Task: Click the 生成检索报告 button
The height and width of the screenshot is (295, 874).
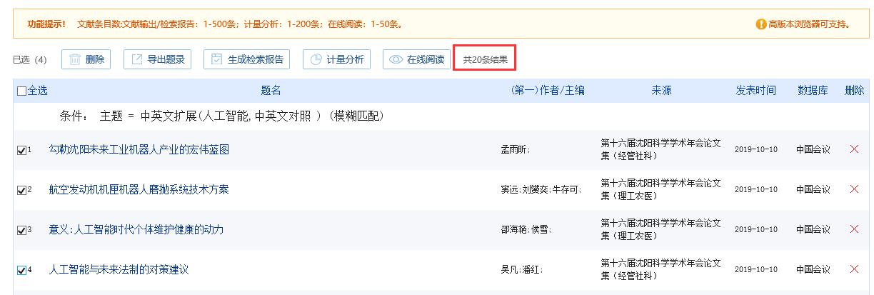Action: pyautogui.click(x=247, y=59)
